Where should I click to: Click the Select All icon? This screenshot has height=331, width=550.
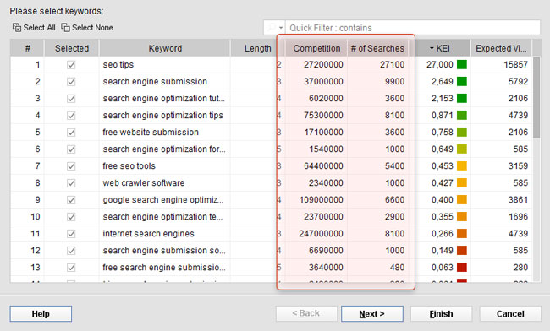pyautogui.click(x=17, y=27)
